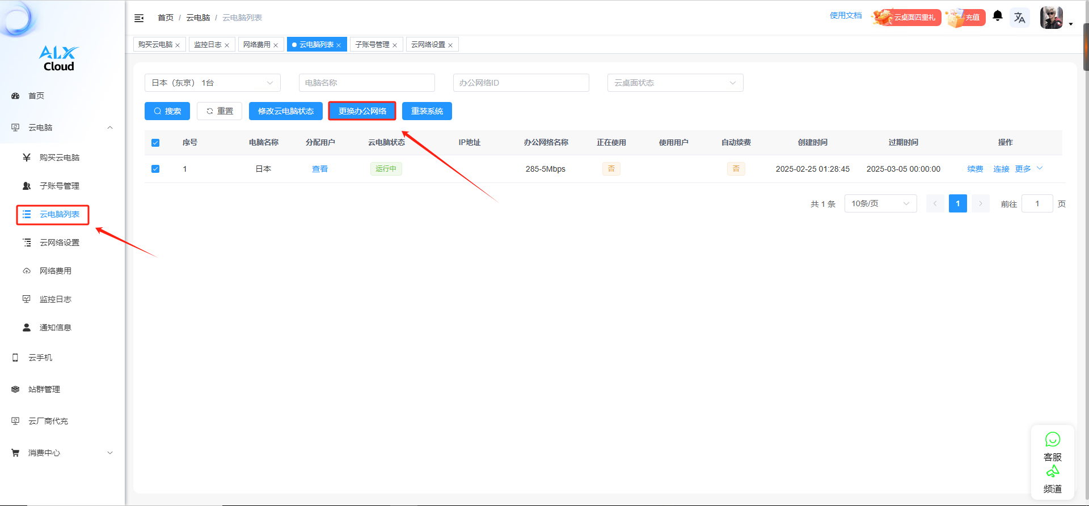
Task: Toggle the select-all checkbox in table header
Action: 155,143
